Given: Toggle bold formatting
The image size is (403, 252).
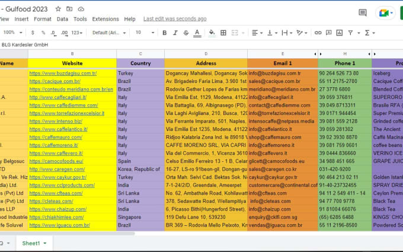Looking at the screenshot, I should (165, 33).
